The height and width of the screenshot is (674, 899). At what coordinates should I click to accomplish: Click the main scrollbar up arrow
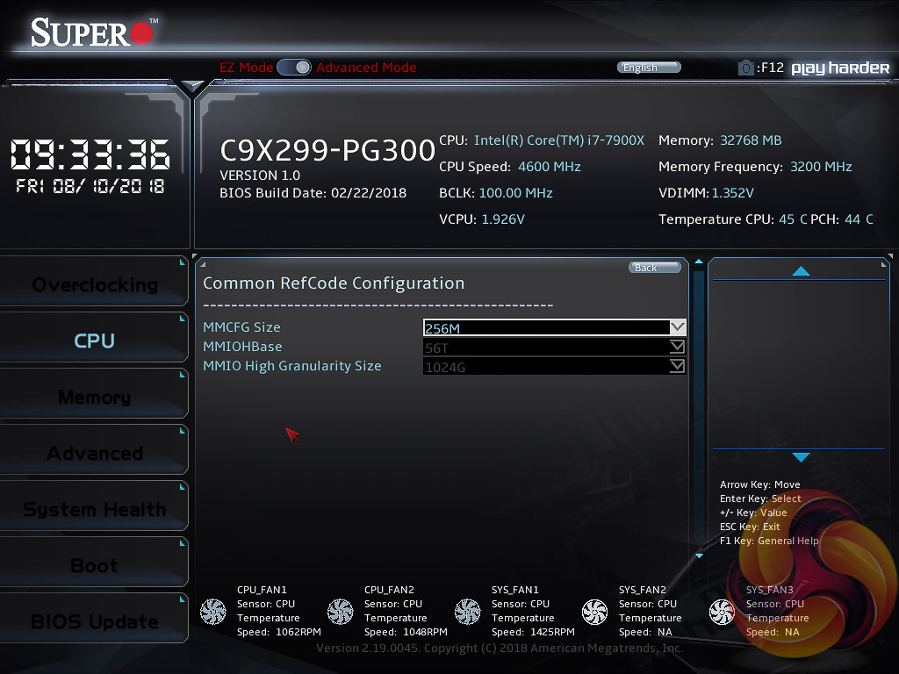click(698, 262)
